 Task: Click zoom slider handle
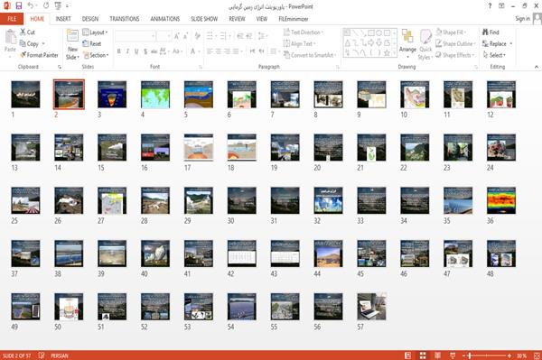tap(470, 355)
